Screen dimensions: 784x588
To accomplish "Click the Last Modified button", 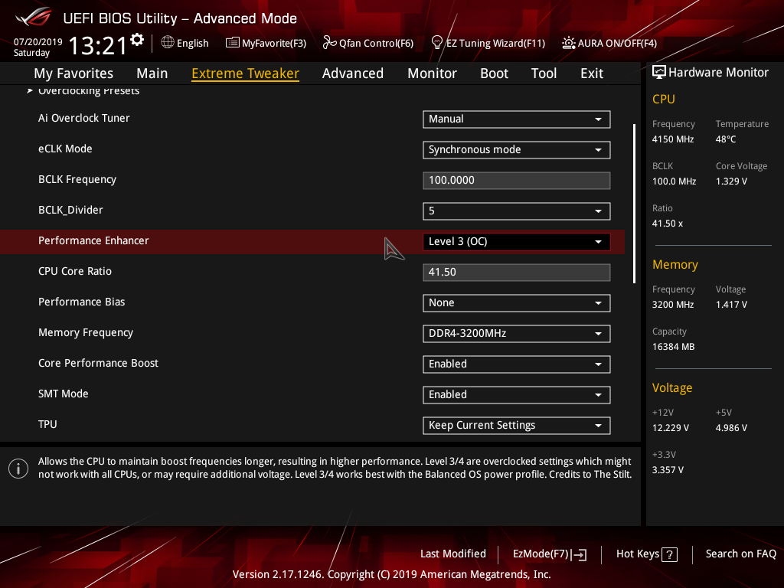I will coord(452,554).
